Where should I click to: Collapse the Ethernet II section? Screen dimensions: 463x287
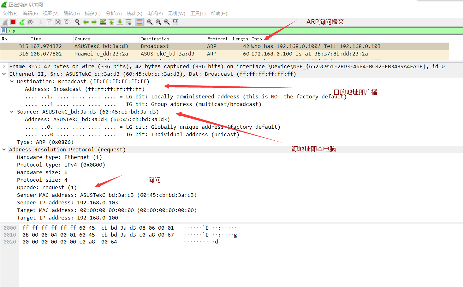coord(4,73)
